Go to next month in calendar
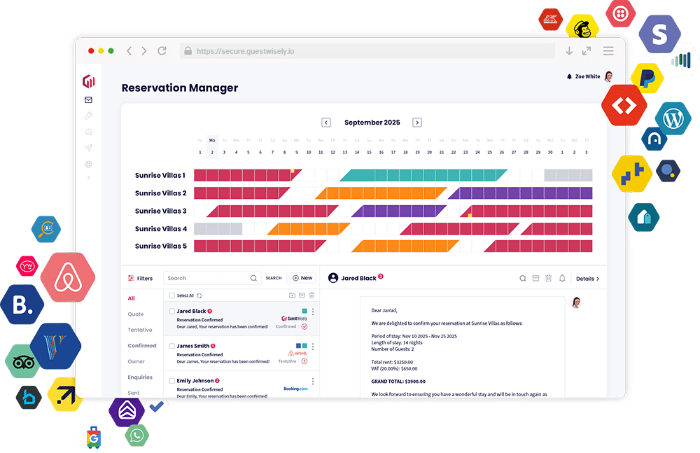The width and height of the screenshot is (700, 453). pos(417,123)
